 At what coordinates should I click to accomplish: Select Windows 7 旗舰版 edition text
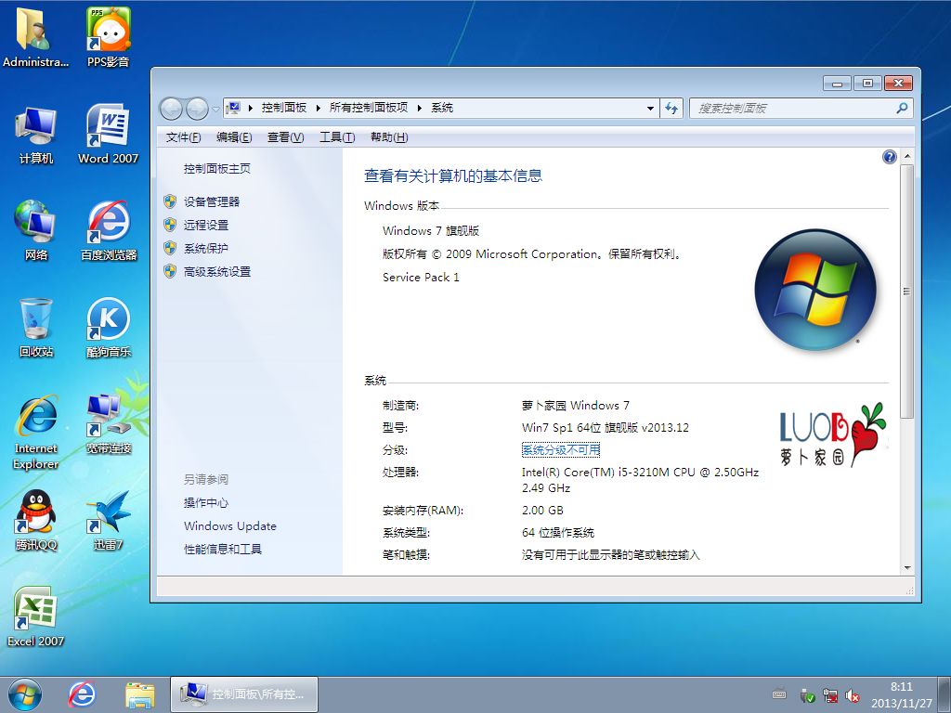click(431, 231)
